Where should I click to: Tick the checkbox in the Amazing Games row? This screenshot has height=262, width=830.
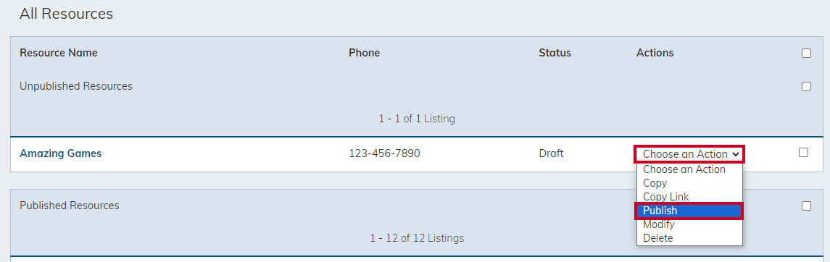(803, 152)
